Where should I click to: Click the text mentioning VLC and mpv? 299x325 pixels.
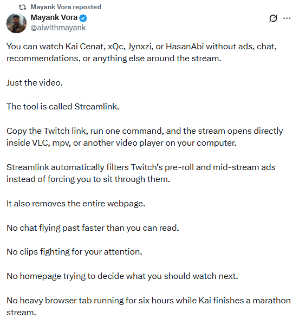121,143
